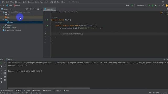Open the TODO tool window

click(27, 90)
